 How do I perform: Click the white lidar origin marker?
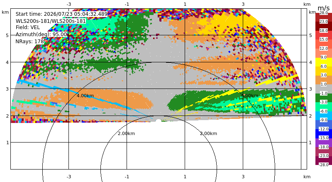coord(159,121)
